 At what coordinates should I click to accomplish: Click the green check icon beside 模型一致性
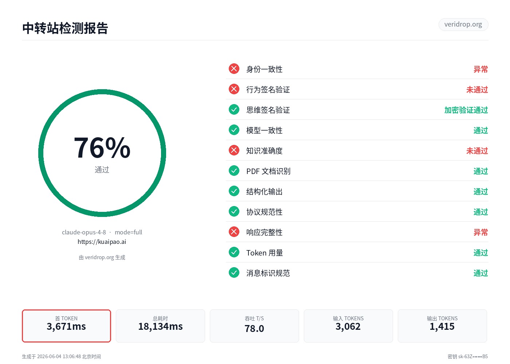coord(234,130)
